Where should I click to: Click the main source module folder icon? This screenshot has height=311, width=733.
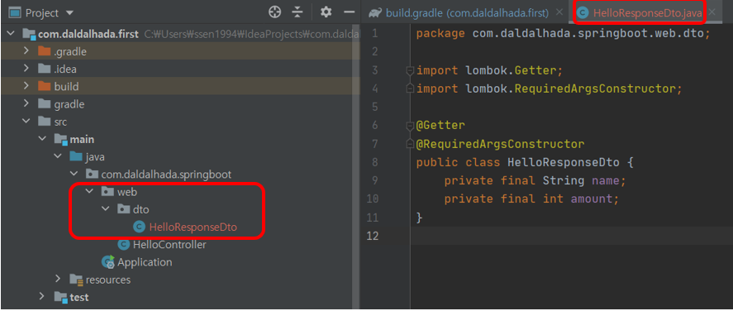pos(61,139)
